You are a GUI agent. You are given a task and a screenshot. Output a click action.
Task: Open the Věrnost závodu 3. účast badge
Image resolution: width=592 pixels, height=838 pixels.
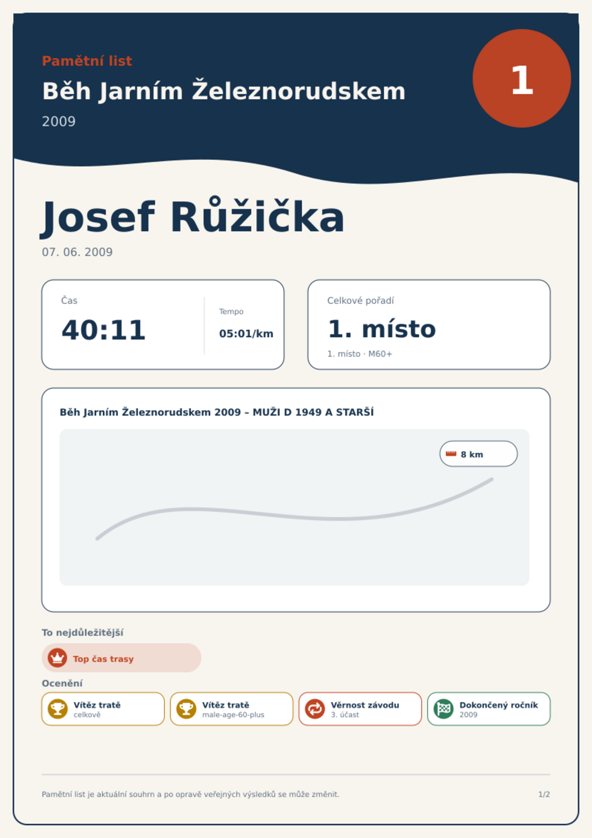click(360, 709)
